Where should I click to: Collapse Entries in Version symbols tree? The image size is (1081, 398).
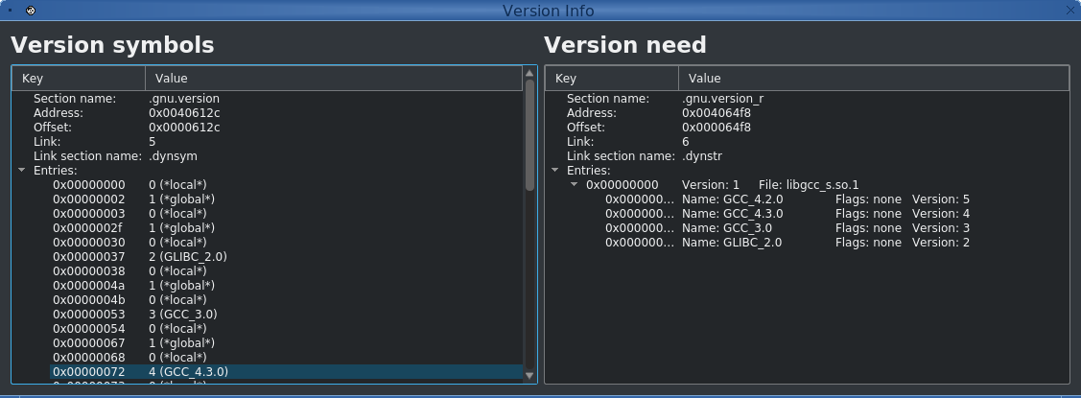click(x=21, y=171)
